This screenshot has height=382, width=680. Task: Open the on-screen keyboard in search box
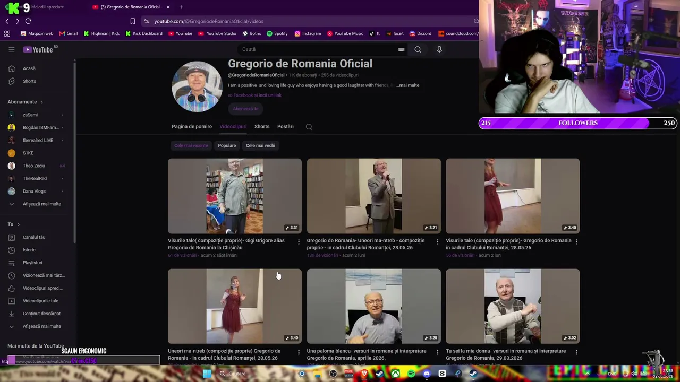[401, 49]
